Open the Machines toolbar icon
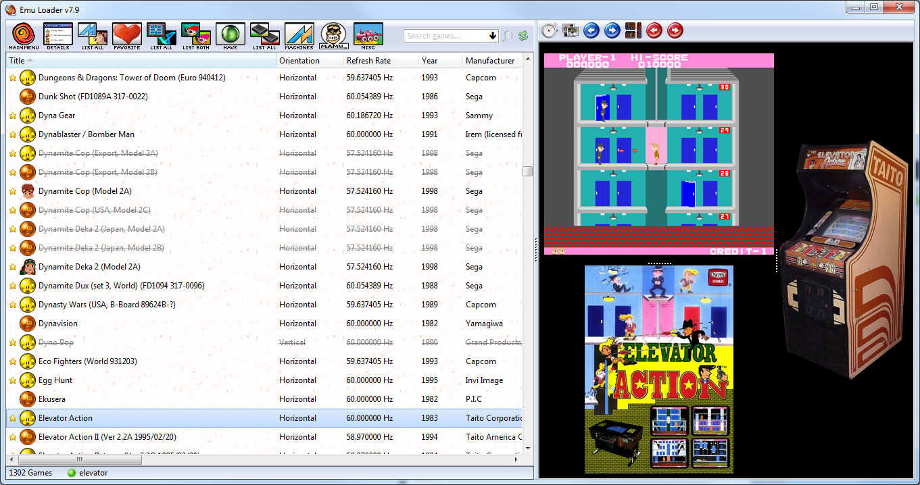 click(x=299, y=35)
